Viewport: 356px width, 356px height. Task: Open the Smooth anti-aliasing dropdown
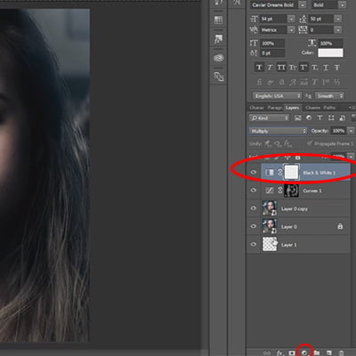pos(330,96)
